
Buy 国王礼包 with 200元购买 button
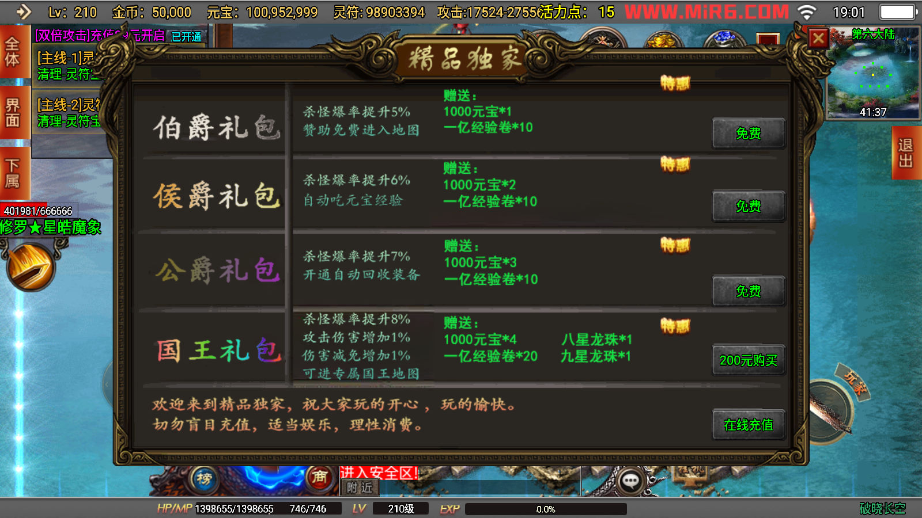coord(749,360)
